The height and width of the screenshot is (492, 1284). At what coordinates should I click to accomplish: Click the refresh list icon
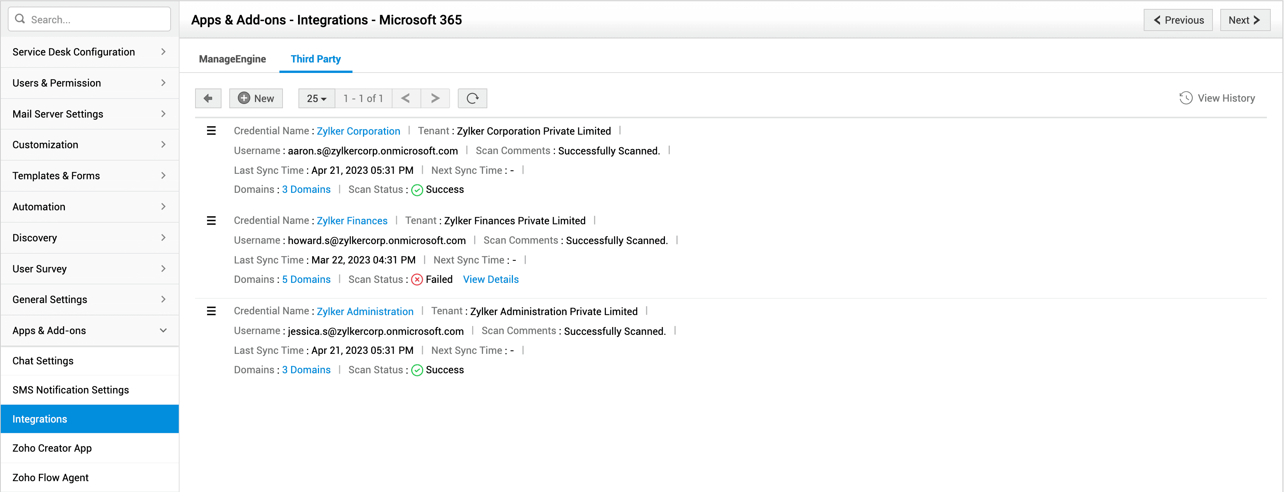click(472, 98)
